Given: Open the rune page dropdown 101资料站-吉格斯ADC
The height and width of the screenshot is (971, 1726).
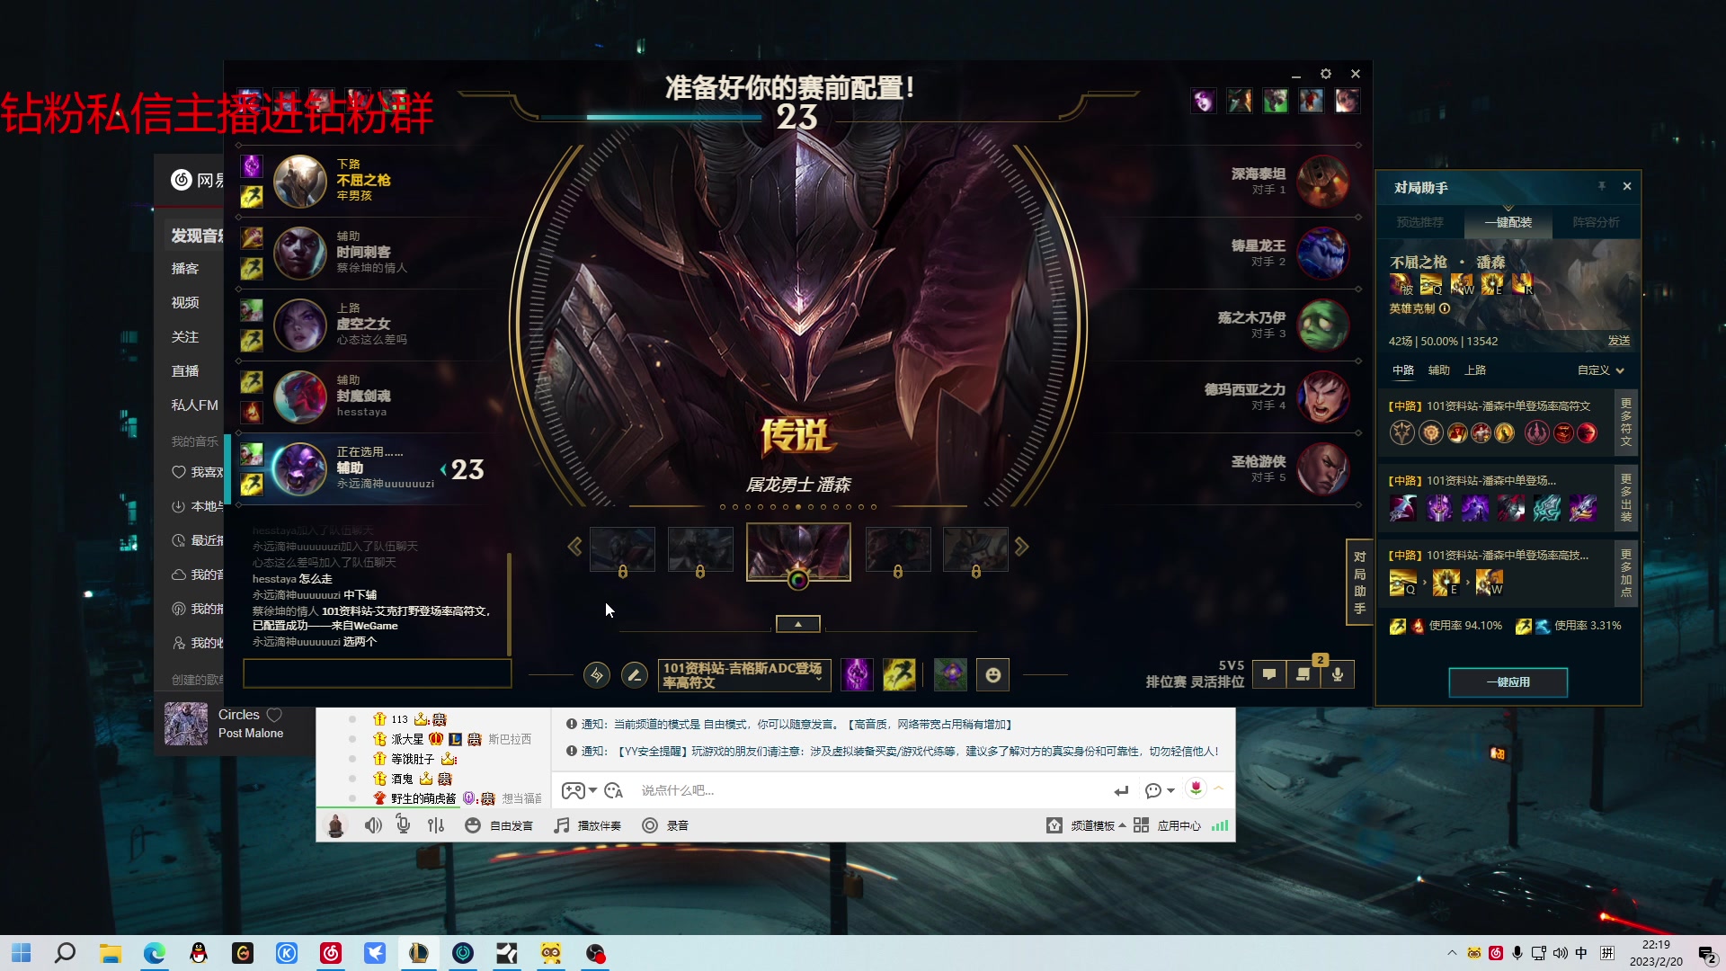Looking at the screenshot, I should pyautogui.click(x=743, y=675).
